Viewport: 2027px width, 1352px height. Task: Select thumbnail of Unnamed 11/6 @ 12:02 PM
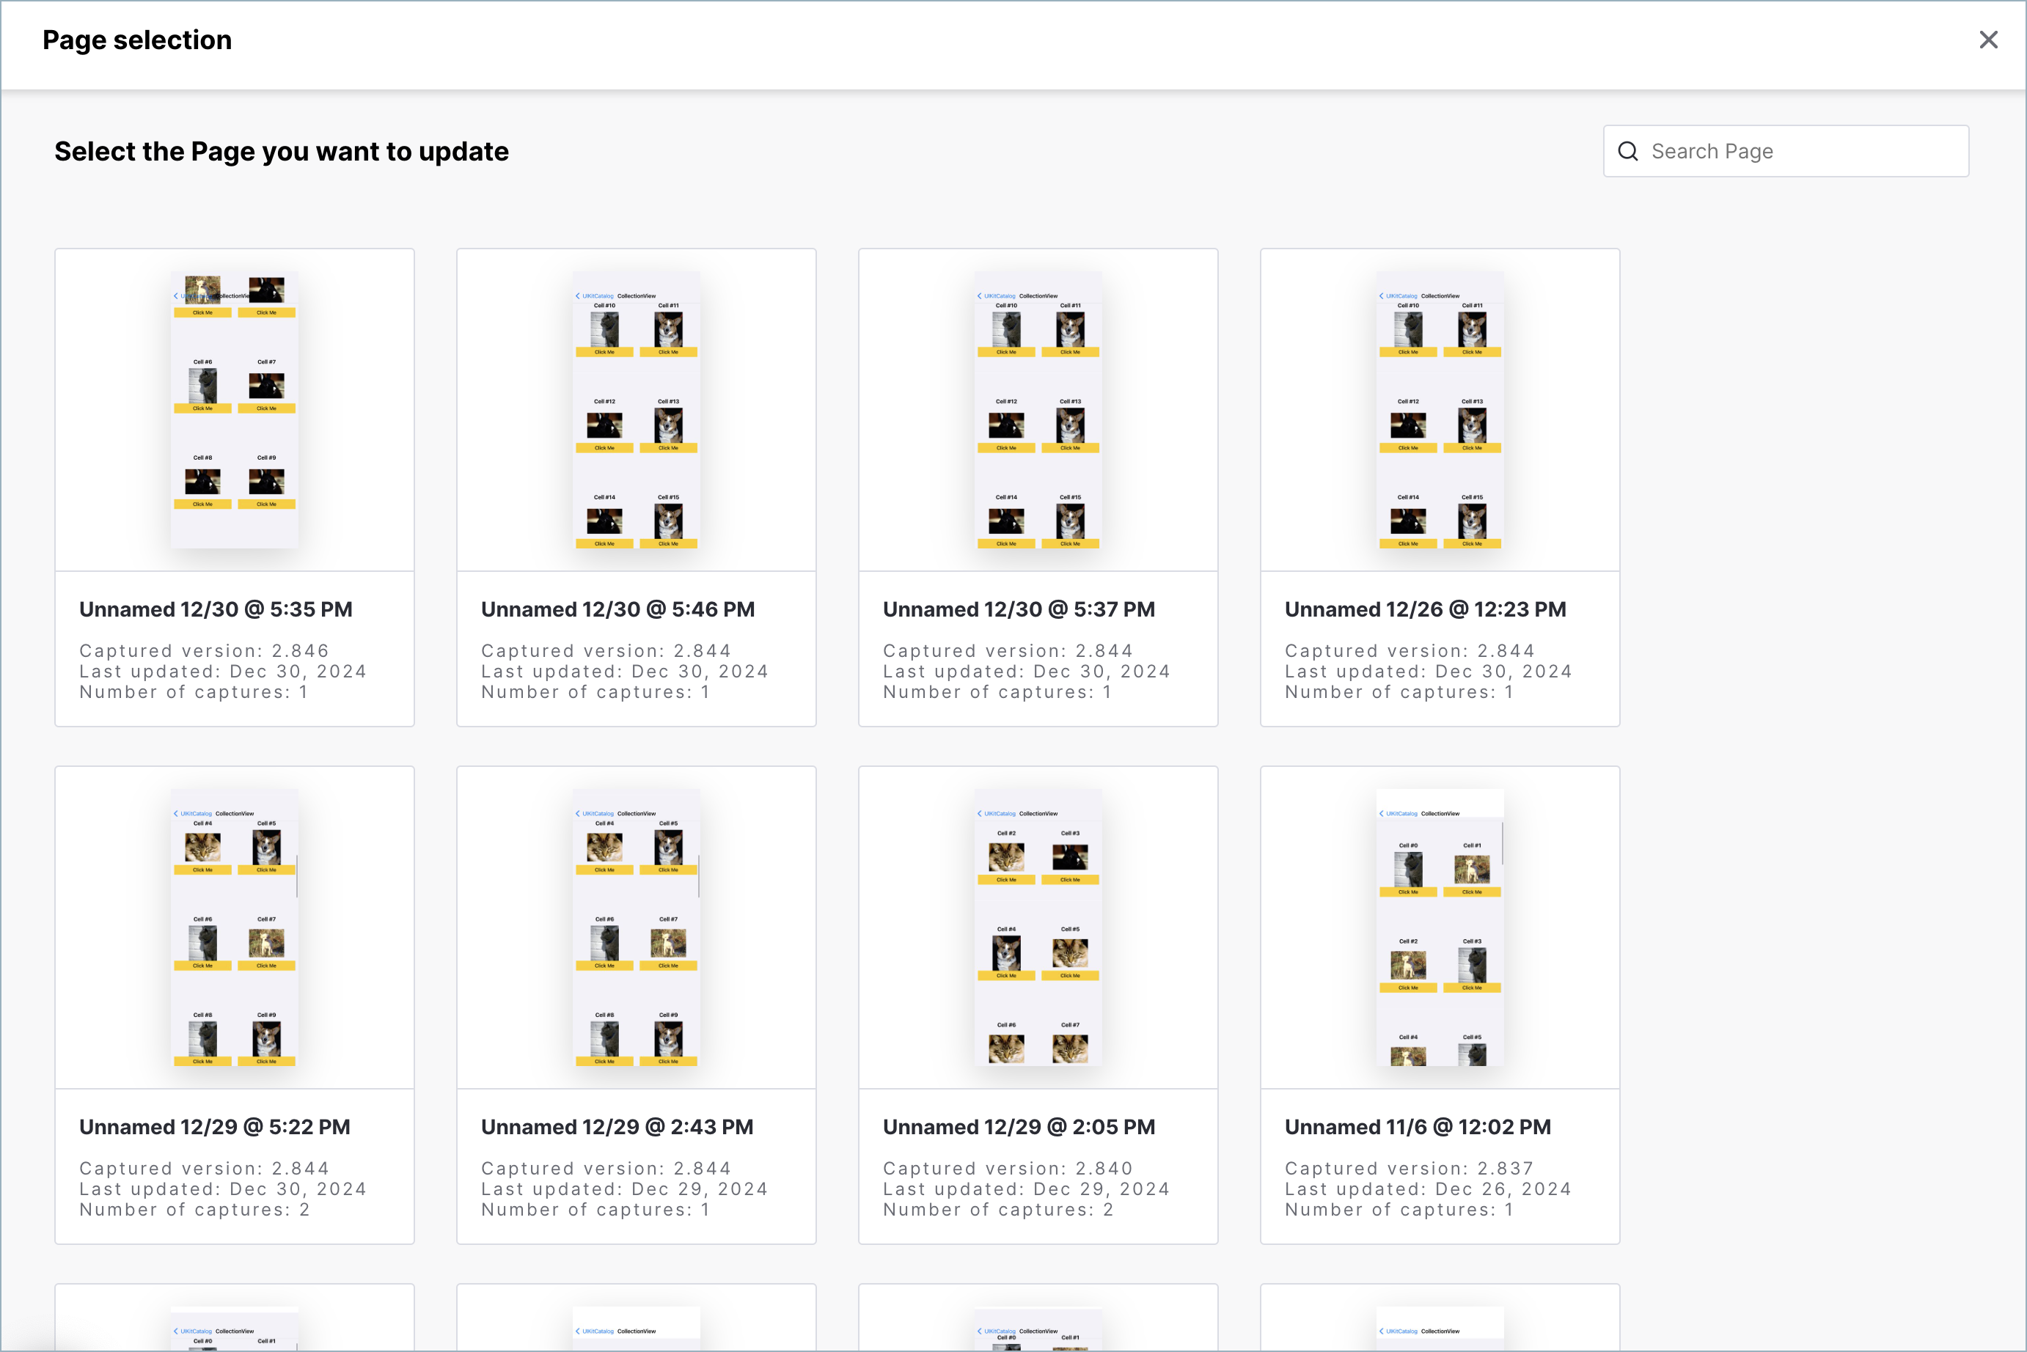pos(1440,927)
